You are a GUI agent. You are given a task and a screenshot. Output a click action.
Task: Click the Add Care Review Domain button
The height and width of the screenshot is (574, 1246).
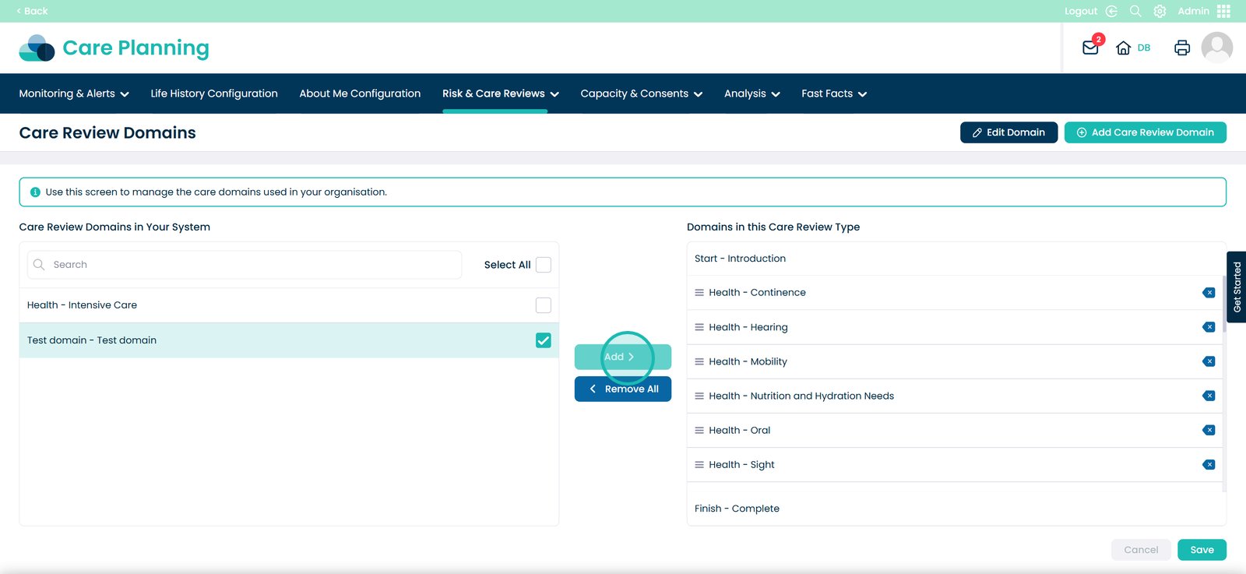pos(1145,132)
